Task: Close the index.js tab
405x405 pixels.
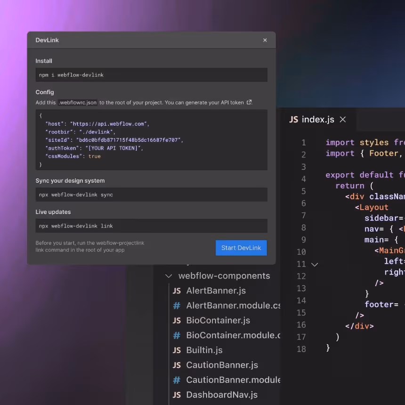Action: tap(343, 120)
